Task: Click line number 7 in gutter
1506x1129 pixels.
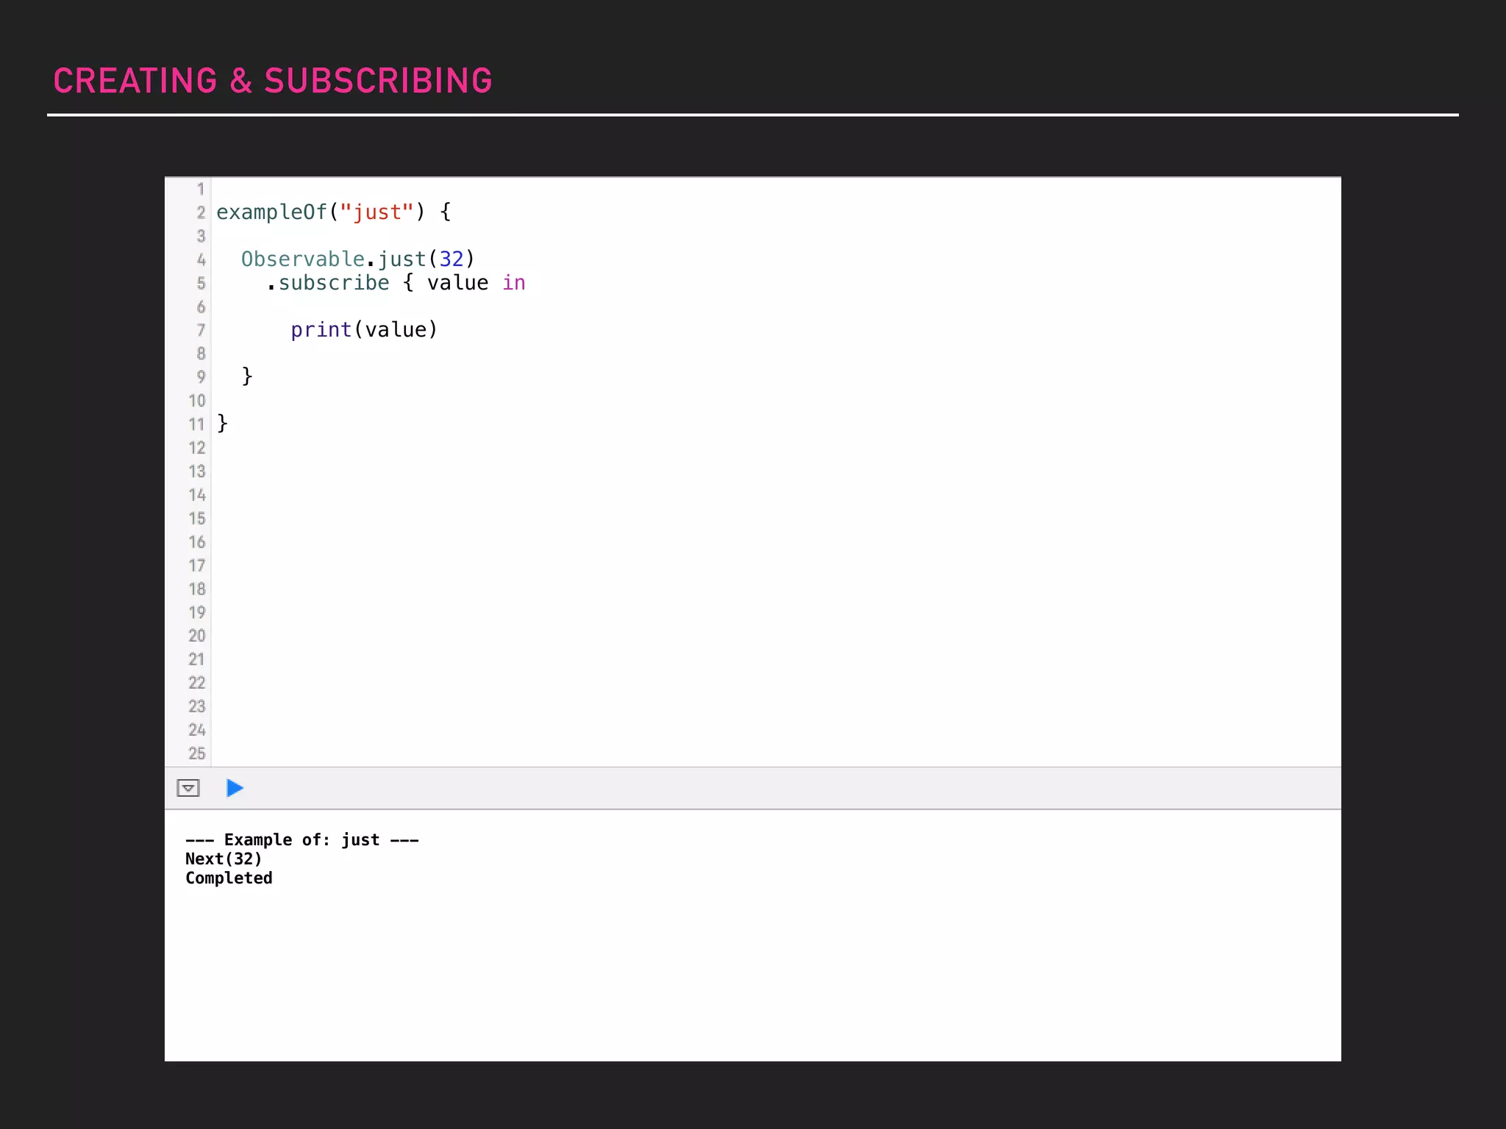Action: pos(200,330)
